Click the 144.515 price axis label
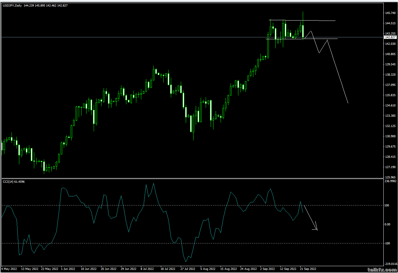Image resolution: width=398 pixels, height=273 pixels. tap(390, 23)
